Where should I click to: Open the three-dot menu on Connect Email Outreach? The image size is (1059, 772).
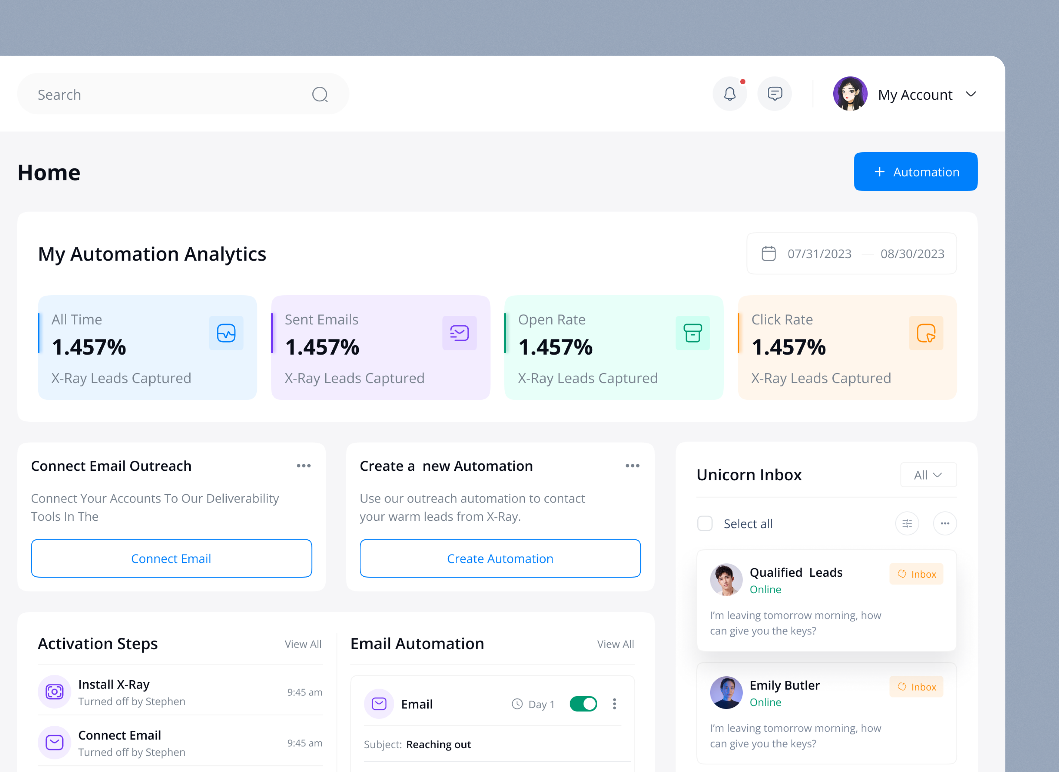[304, 465]
